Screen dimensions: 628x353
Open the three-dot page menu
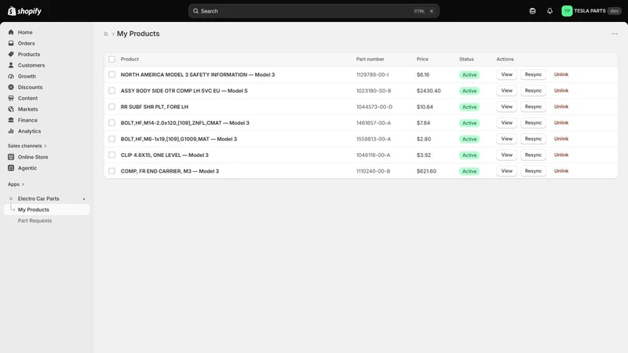(x=615, y=34)
